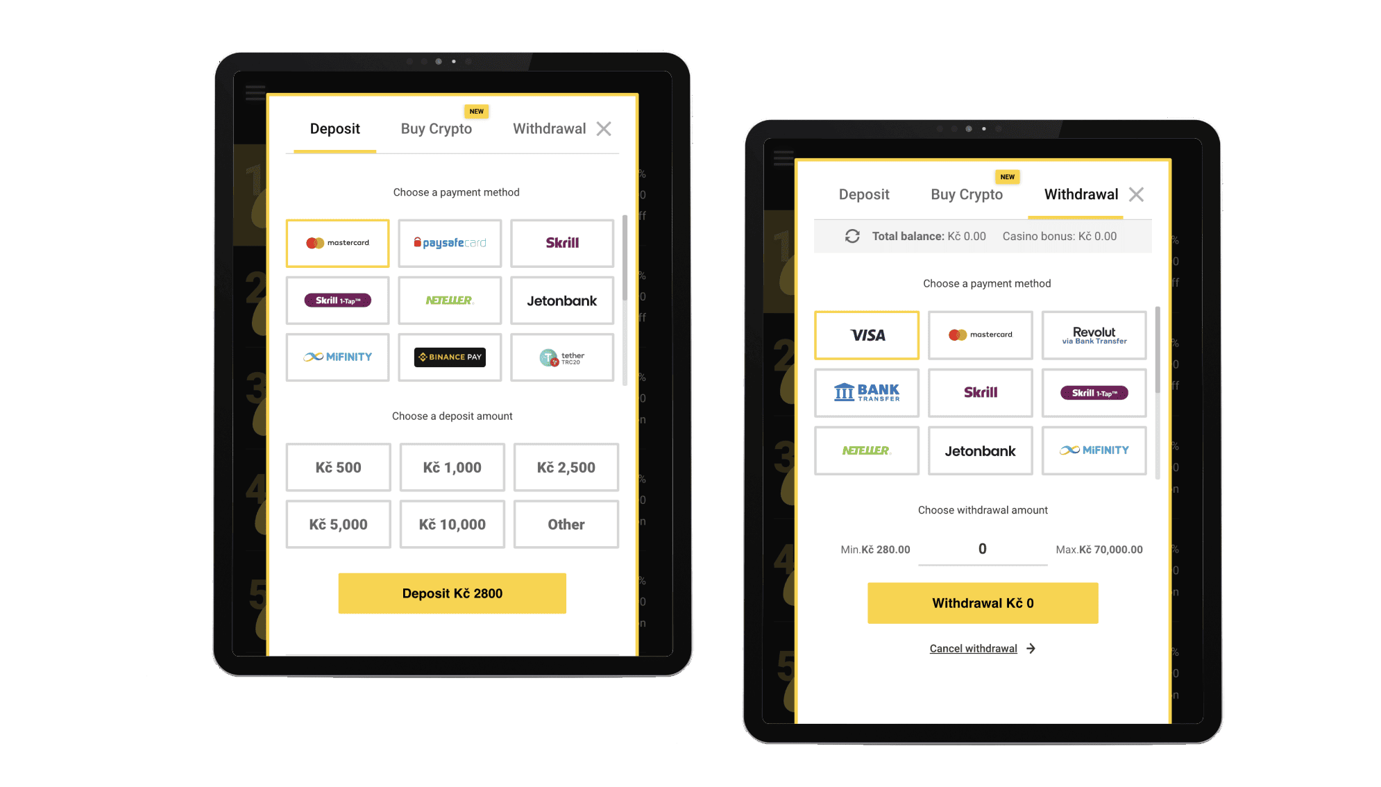
Task: Select Tether TRC20 payment method icon
Action: pyautogui.click(x=561, y=357)
